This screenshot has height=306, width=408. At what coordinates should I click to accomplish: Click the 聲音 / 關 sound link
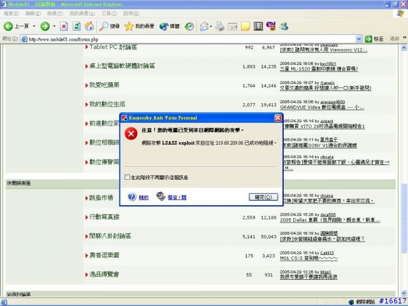177,198
